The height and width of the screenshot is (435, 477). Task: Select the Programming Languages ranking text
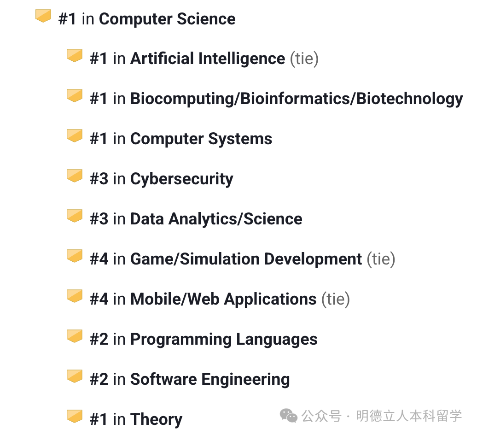[x=223, y=340]
